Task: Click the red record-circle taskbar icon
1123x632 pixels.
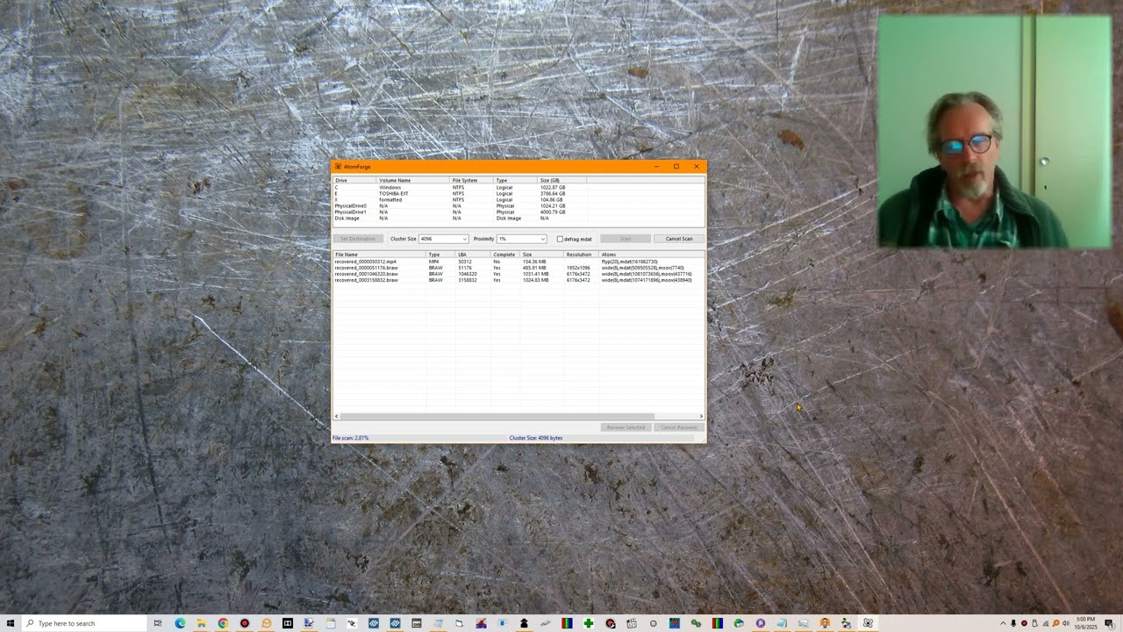Action: tap(244, 623)
